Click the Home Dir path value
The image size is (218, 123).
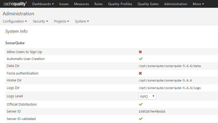(x=165, y=80)
